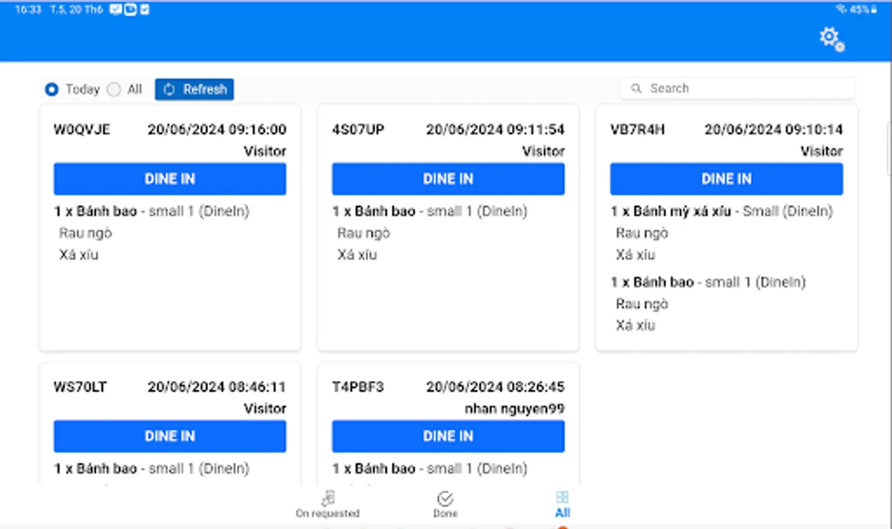Select the Today radio button
The image size is (892, 529).
pyautogui.click(x=52, y=89)
